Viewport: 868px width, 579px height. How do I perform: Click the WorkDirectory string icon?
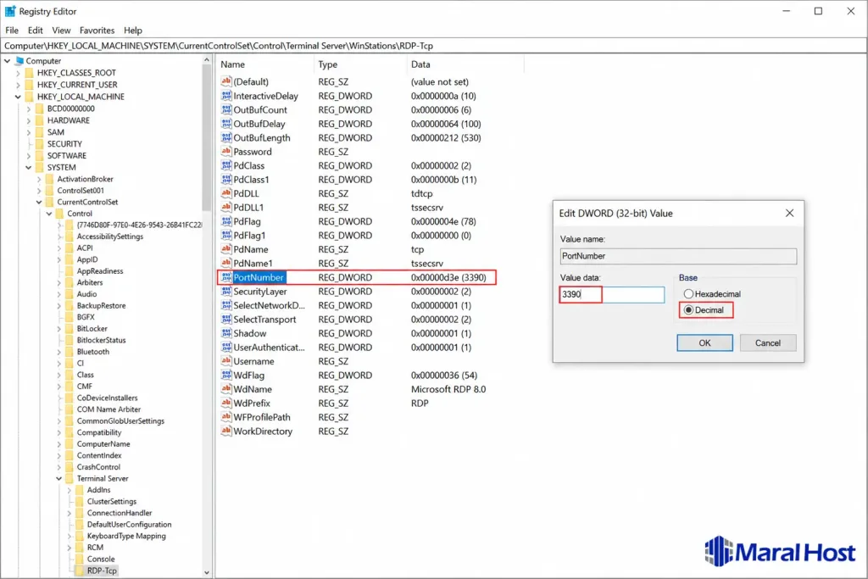tap(225, 431)
